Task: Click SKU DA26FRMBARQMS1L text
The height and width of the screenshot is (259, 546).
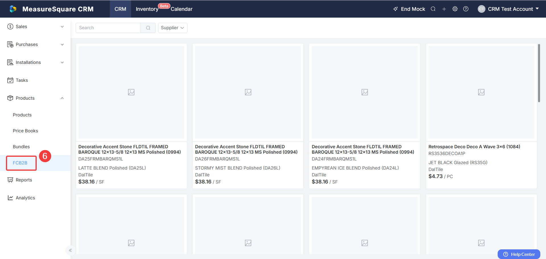Action: (218, 159)
